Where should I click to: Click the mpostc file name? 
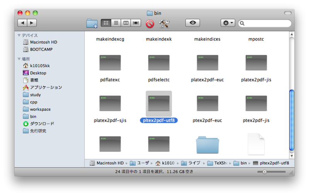coord(256,39)
